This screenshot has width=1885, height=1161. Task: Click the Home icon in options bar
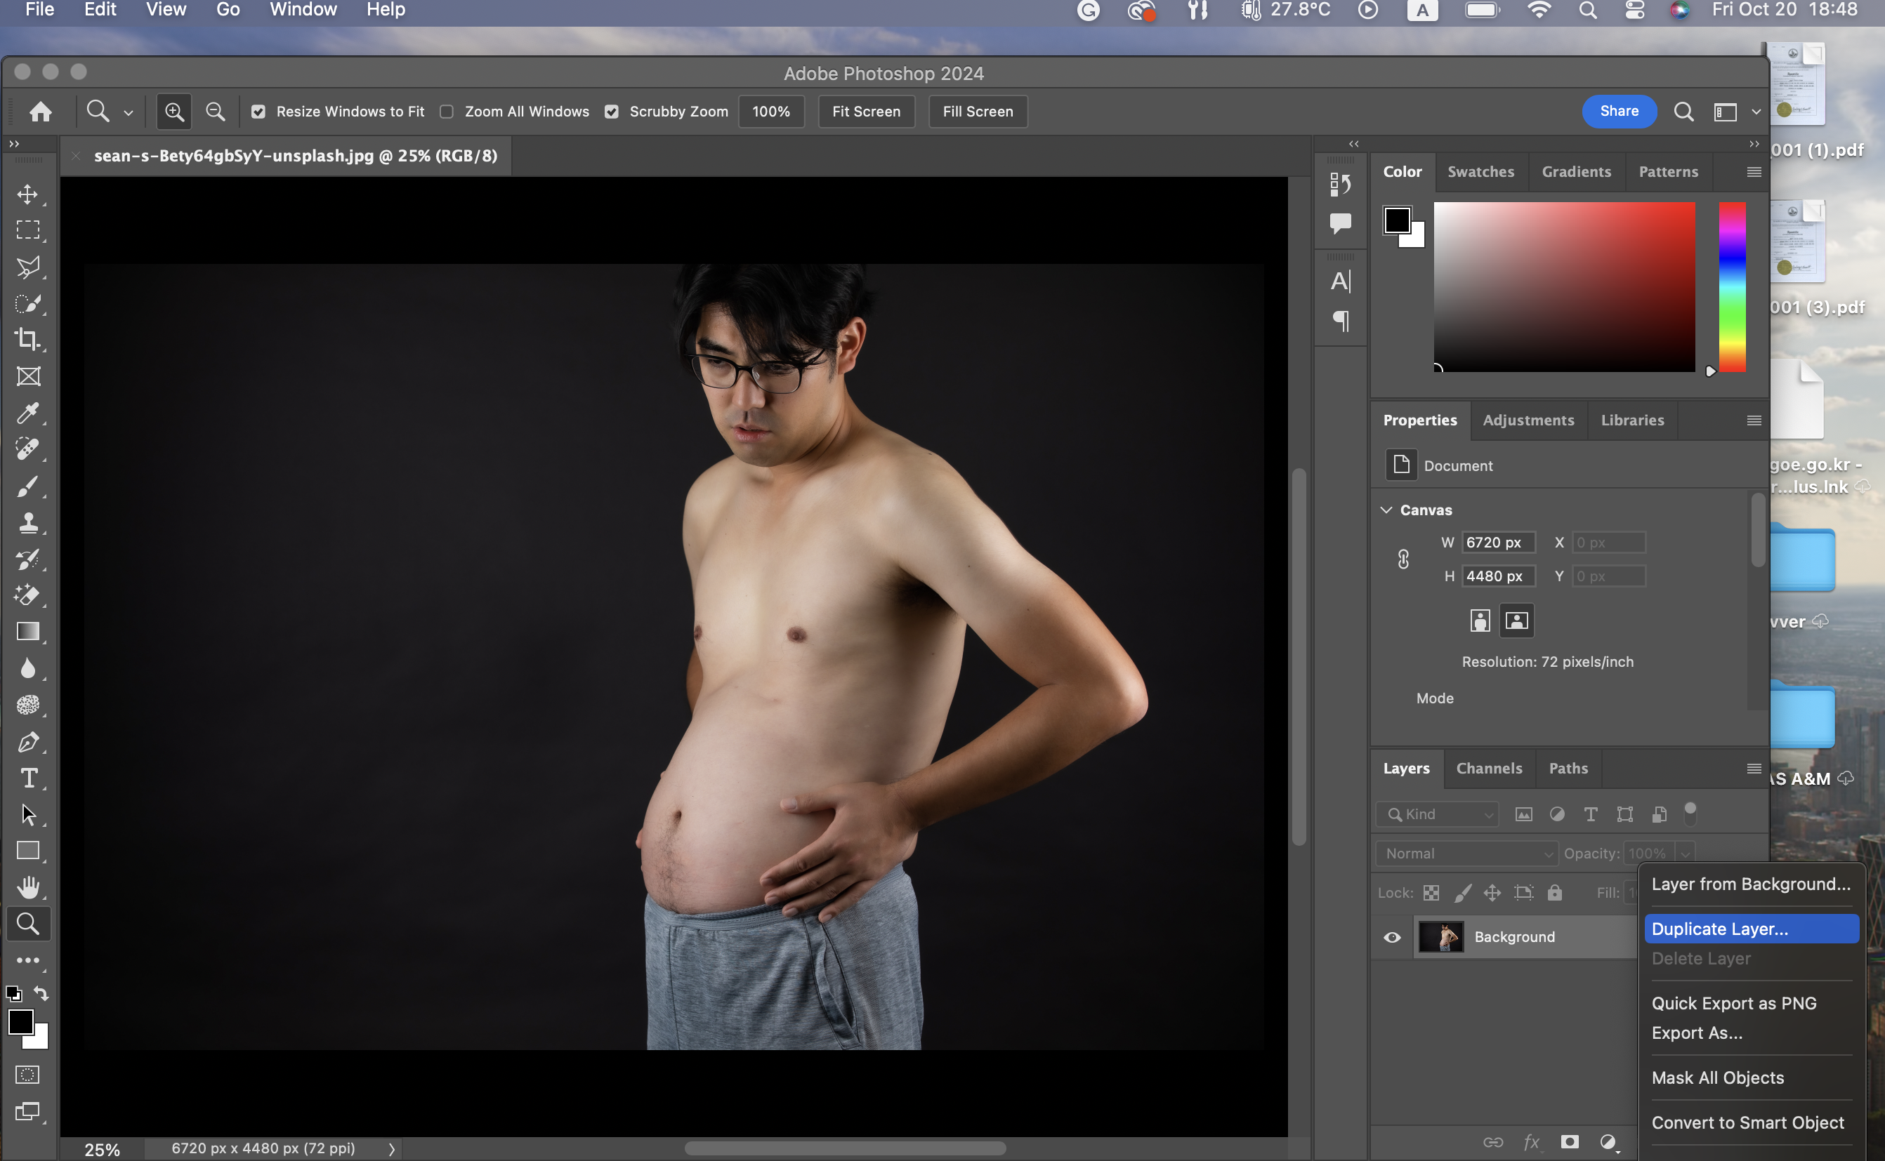[x=41, y=112]
